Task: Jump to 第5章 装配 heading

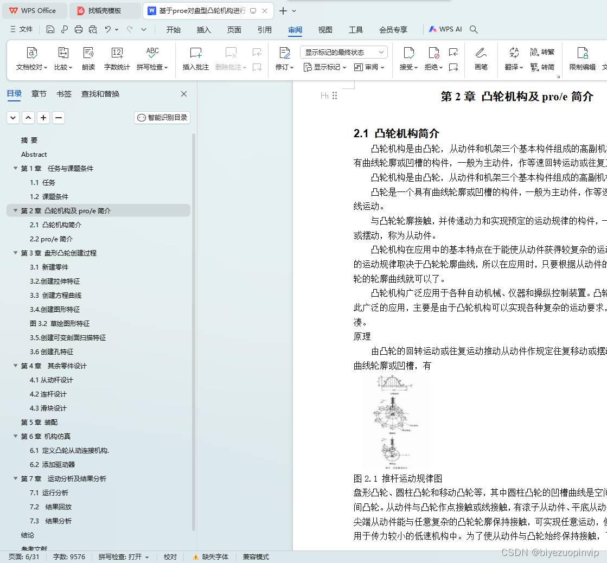Action: click(x=39, y=422)
